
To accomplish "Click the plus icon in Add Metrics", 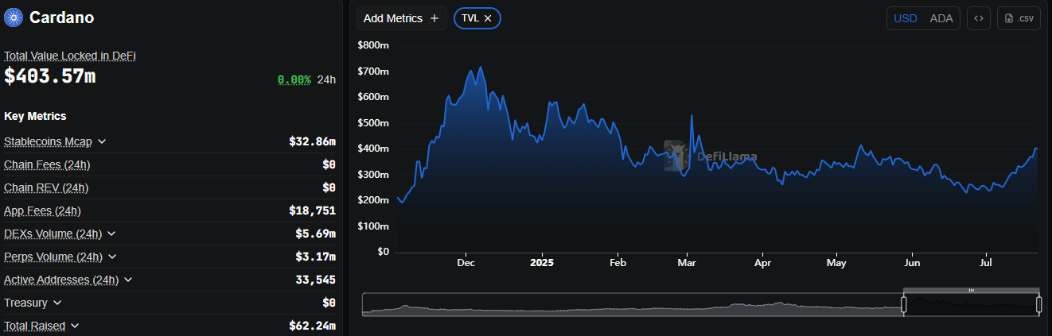I will (434, 18).
